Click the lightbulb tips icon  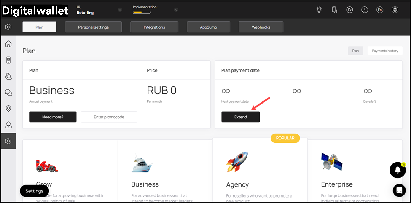[319, 10]
